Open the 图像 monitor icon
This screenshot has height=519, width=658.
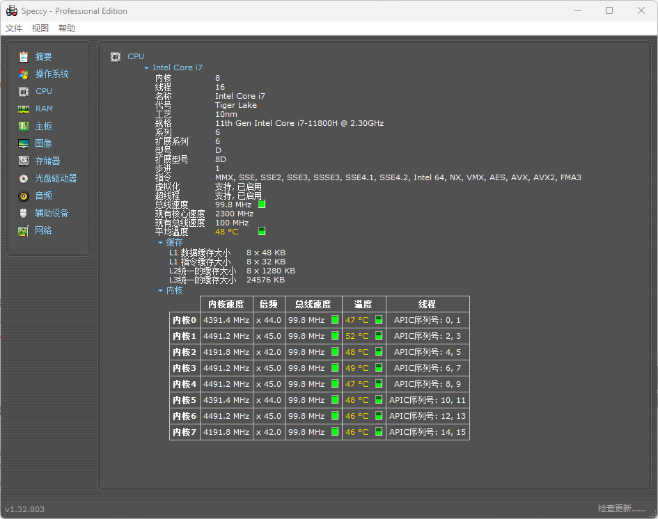(x=24, y=144)
